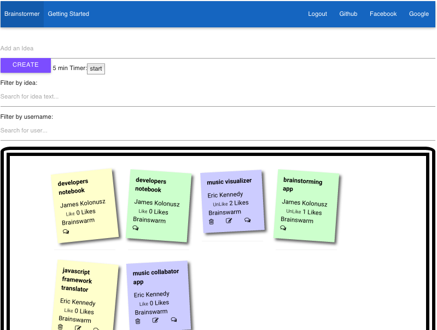Open Brainswarm on the yellow developers notebook card
This screenshot has height=330, width=437.
78,222
